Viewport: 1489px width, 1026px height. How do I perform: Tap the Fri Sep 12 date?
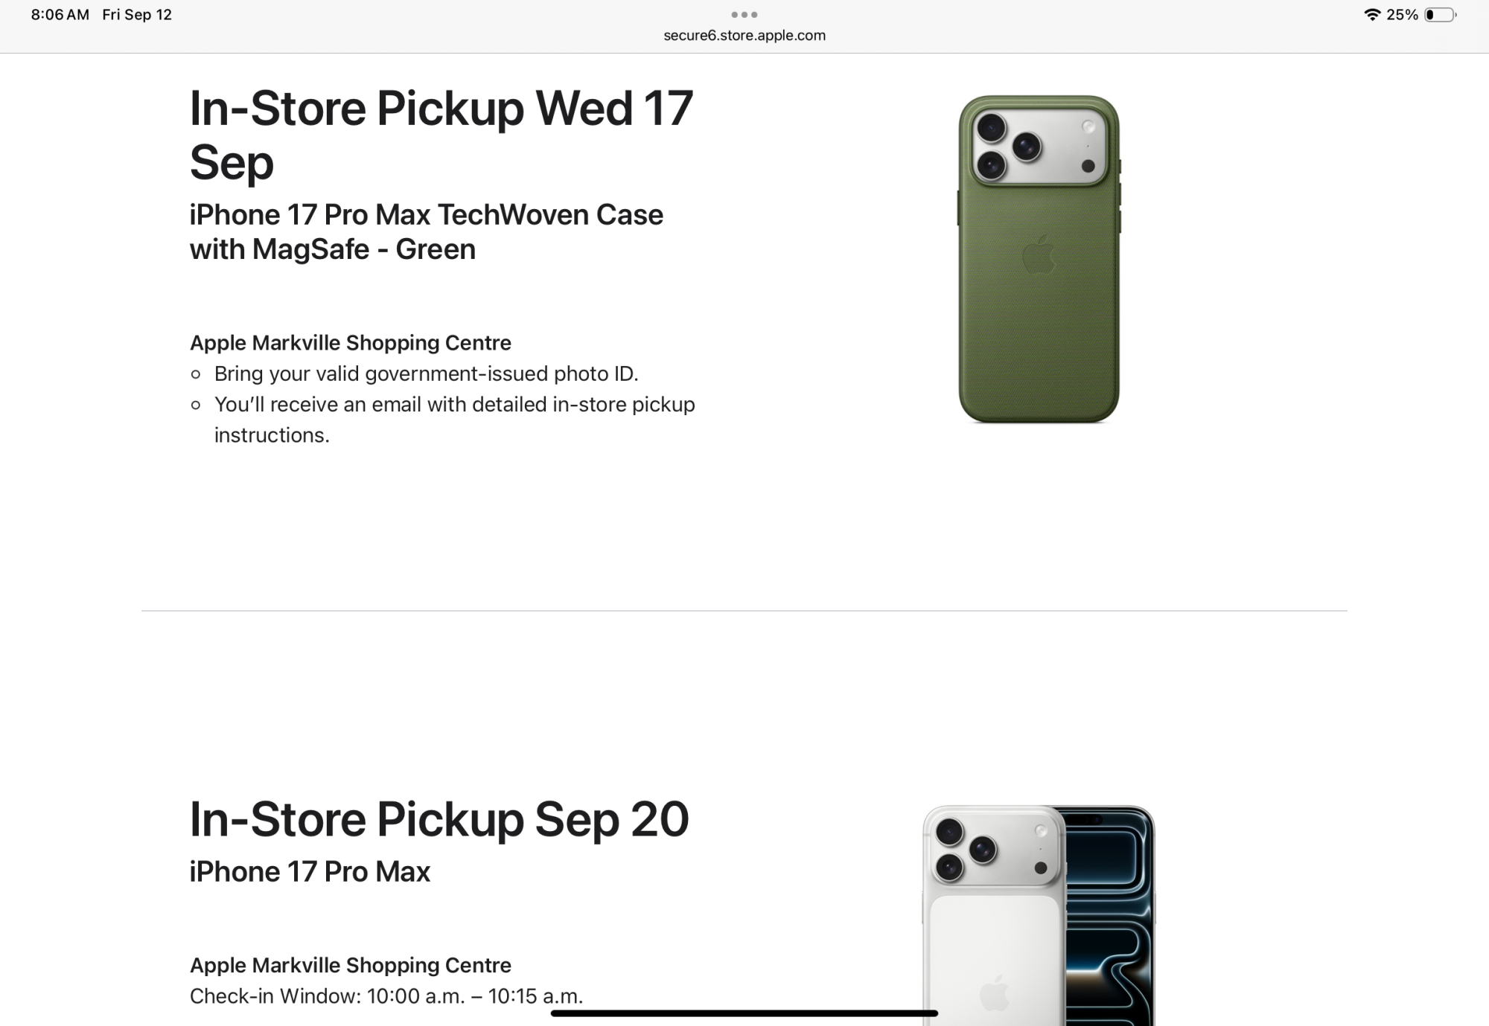(137, 15)
